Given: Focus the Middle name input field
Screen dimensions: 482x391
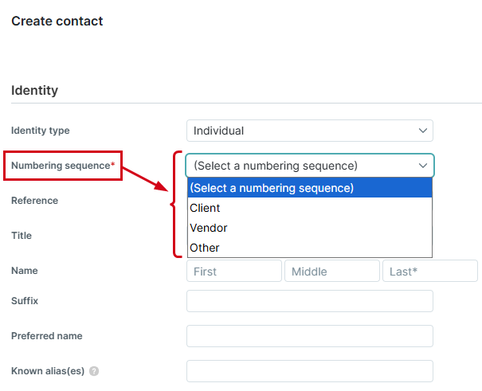Looking at the screenshot, I should (332, 271).
